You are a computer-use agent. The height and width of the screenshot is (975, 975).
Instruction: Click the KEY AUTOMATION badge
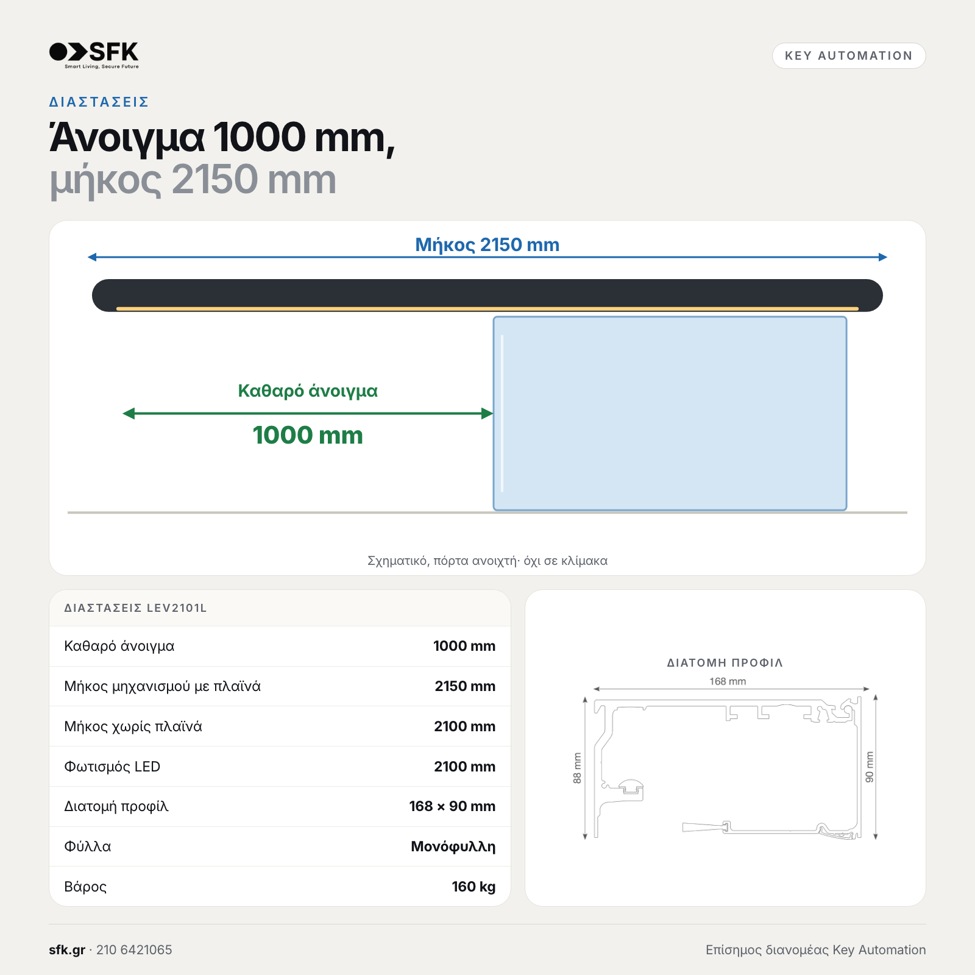coord(849,55)
